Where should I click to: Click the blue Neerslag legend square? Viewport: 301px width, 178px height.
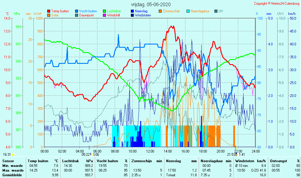pyautogui.click(x=132, y=11)
